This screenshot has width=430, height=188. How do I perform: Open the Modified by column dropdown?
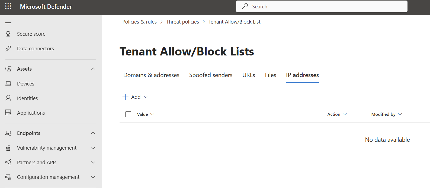pos(400,114)
